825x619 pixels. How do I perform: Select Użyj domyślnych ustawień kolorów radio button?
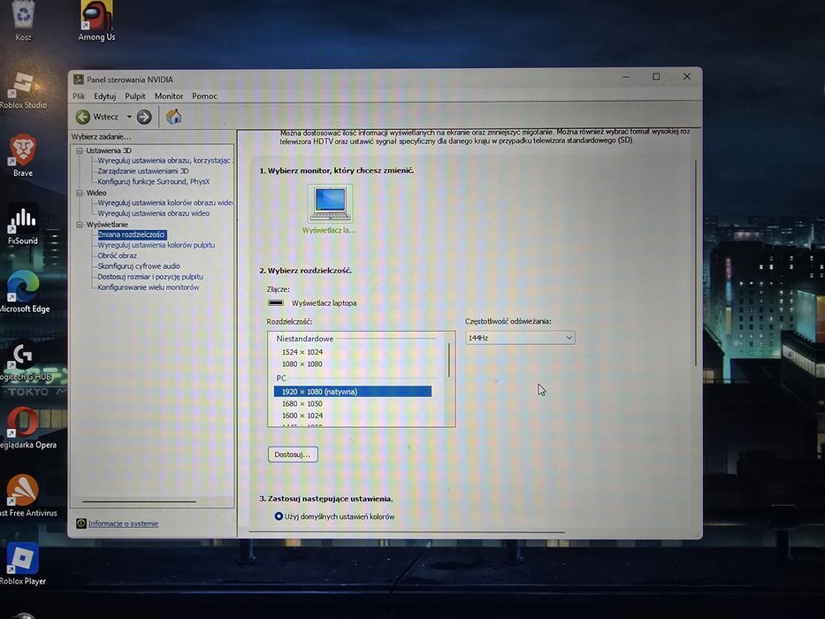click(x=279, y=516)
